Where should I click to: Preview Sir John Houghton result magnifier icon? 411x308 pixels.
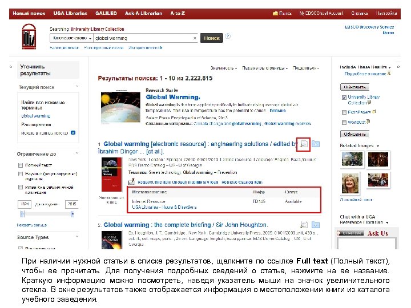304,225
